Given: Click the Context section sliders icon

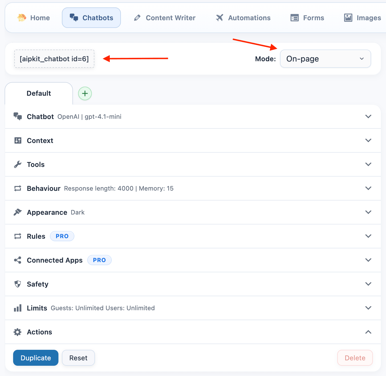Looking at the screenshot, I should 18,140.
